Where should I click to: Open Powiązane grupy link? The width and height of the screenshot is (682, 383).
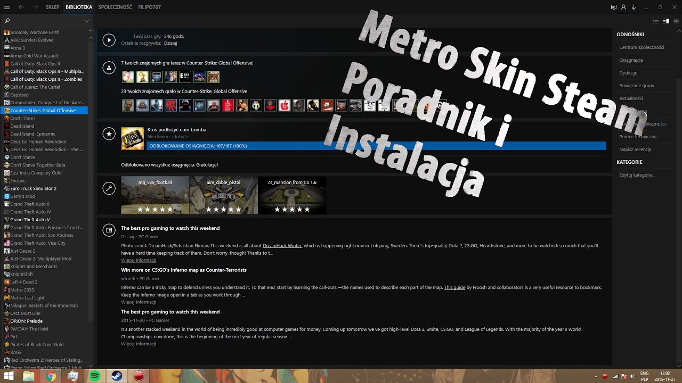[x=637, y=86]
